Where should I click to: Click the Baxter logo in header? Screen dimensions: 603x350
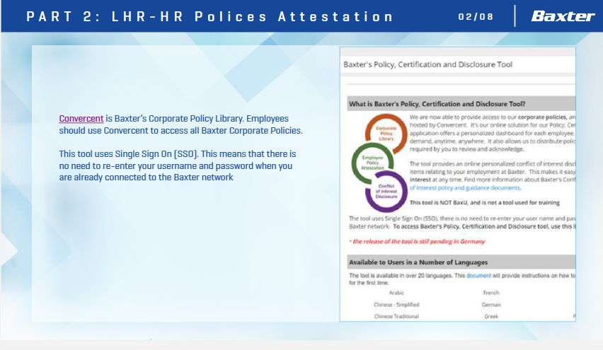[563, 16]
